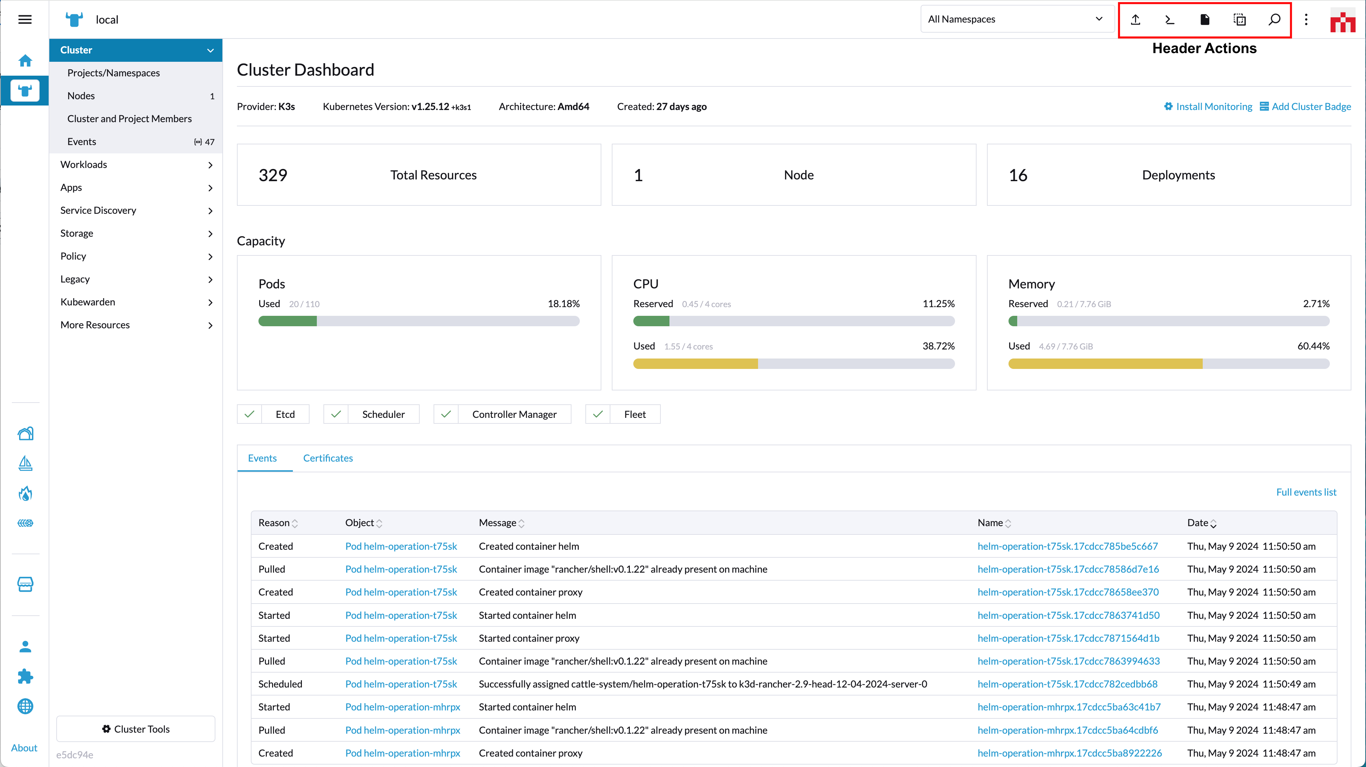Click the Scheduler status checkmark
The height and width of the screenshot is (767, 1366).
[336, 414]
